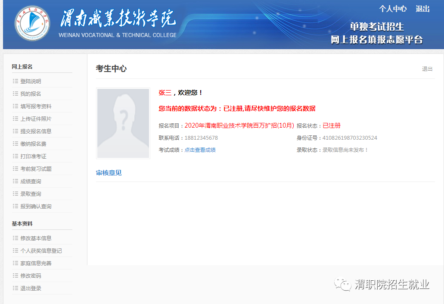Open 家庭信息完善 sidebar entry
Screen dimensions: 444x304
coord(36,263)
